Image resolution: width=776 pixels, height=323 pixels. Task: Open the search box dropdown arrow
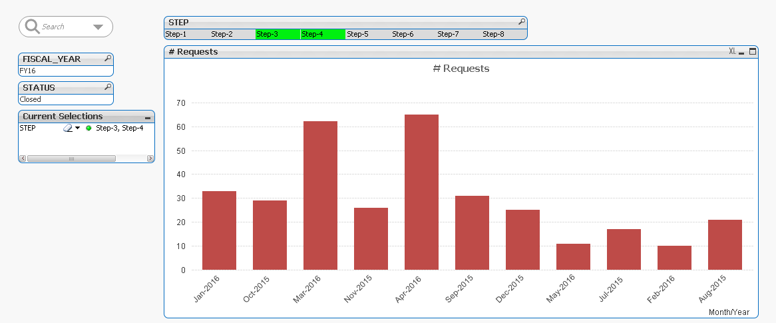(98, 27)
